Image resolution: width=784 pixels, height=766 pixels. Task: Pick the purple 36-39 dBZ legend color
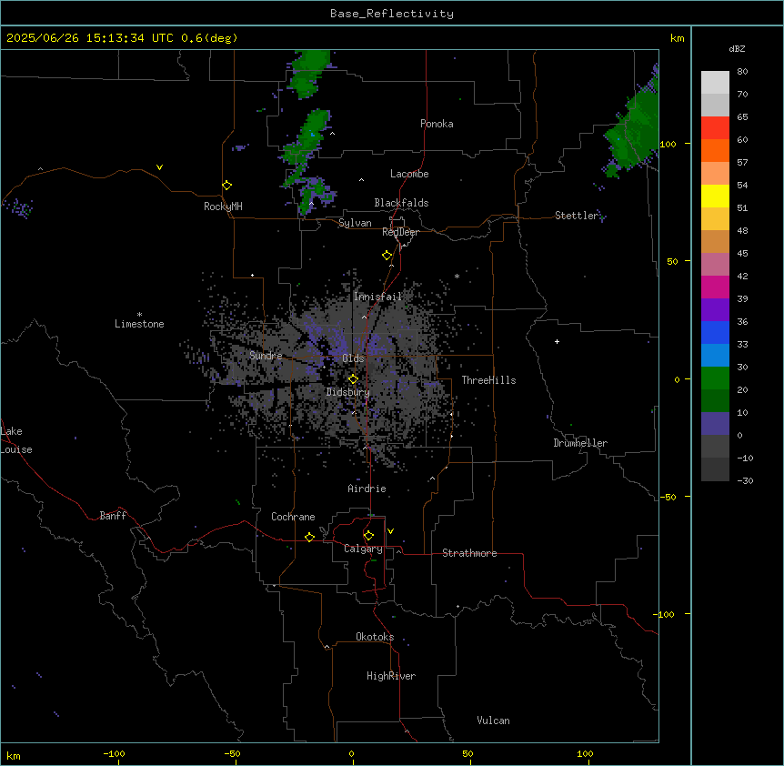pos(715,310)
